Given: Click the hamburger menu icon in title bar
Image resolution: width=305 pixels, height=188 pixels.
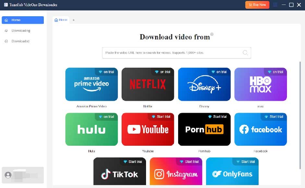Looking at the screenshot, I should pos(275,5).
